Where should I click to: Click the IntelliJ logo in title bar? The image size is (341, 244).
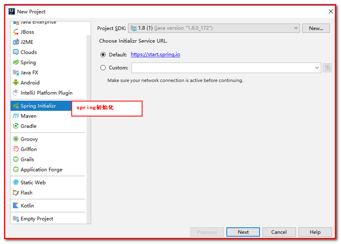point(12,11)
